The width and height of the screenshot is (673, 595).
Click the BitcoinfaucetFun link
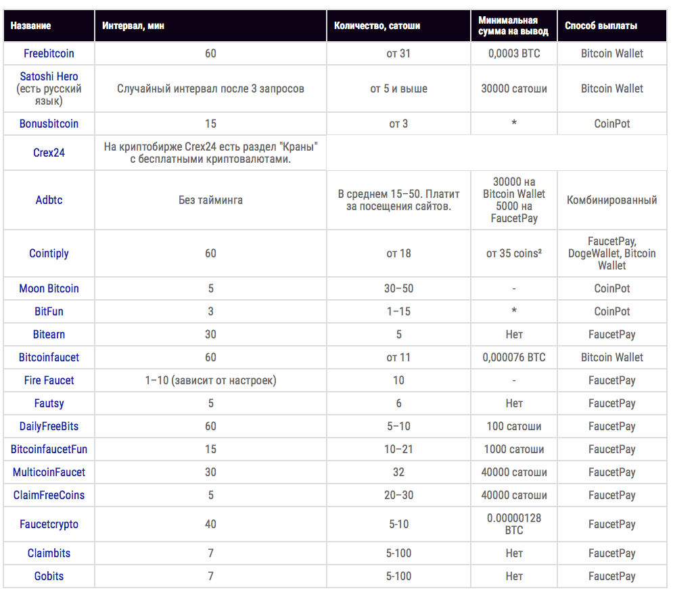pos(49,449)
